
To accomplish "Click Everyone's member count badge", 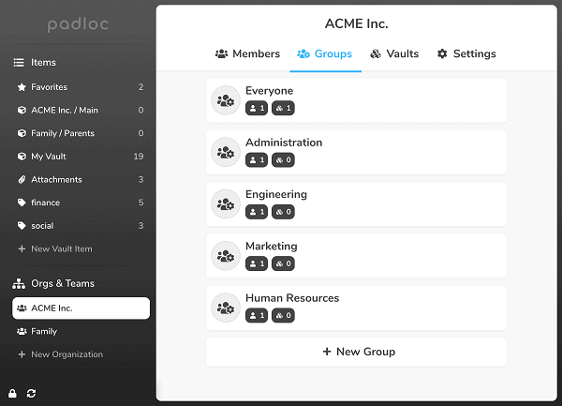I will point(257,109).
